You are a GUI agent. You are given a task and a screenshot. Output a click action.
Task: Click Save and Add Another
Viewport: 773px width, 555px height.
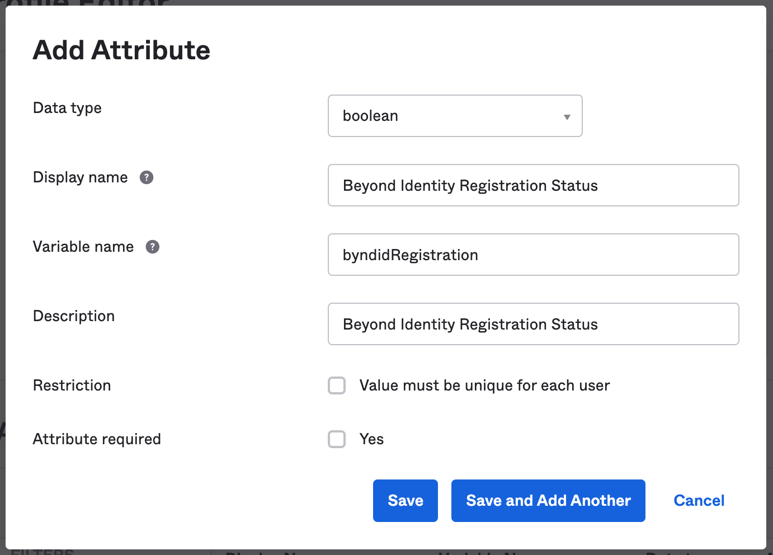coord(548,501)
